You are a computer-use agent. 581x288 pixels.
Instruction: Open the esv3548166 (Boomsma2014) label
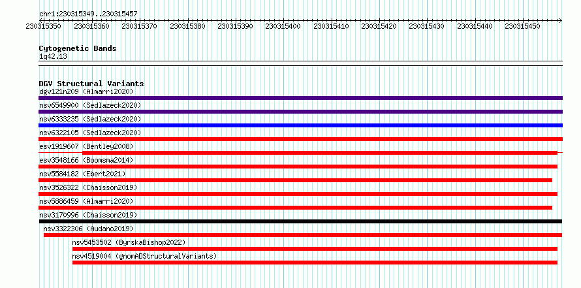point(86,160)
